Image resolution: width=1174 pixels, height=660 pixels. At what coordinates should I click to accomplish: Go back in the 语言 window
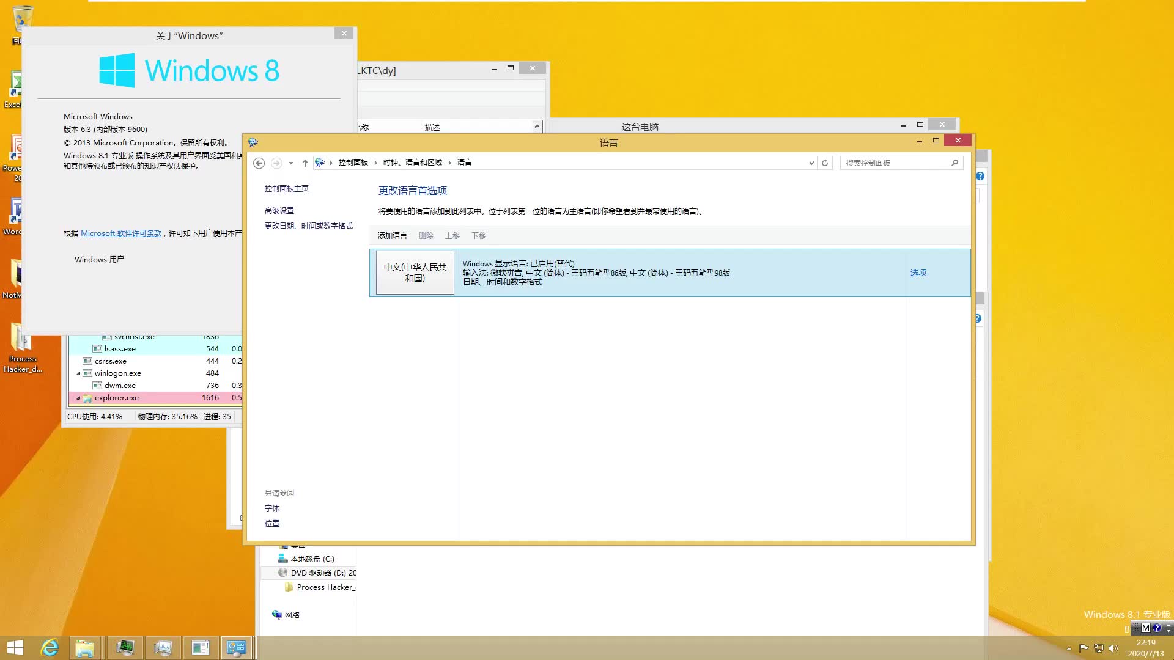259,163
